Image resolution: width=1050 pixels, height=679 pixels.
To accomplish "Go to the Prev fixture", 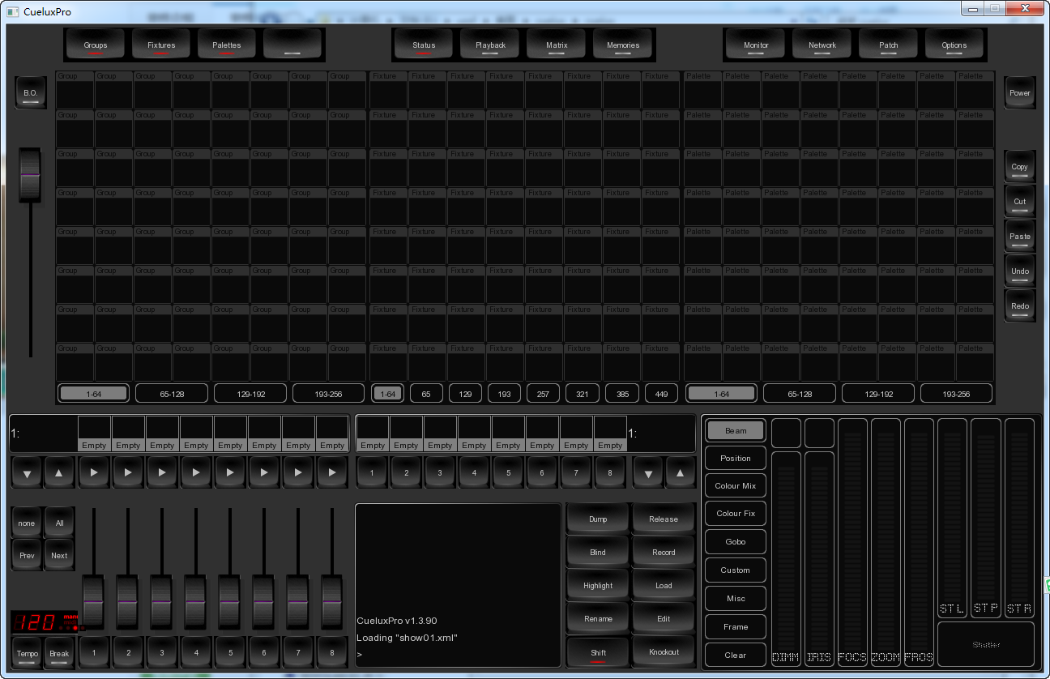I will point(27,555).
